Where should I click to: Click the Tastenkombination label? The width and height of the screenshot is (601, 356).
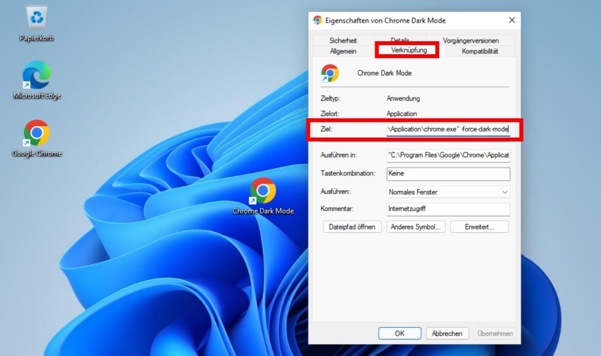pos(348,173)
